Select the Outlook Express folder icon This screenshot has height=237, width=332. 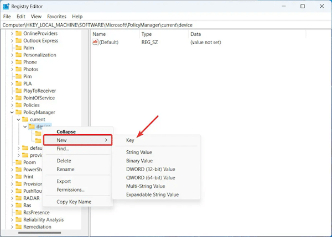pyautogui.click(x=18, y=40)
